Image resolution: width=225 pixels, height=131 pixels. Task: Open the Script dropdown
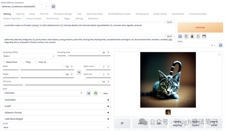(57, 128)
